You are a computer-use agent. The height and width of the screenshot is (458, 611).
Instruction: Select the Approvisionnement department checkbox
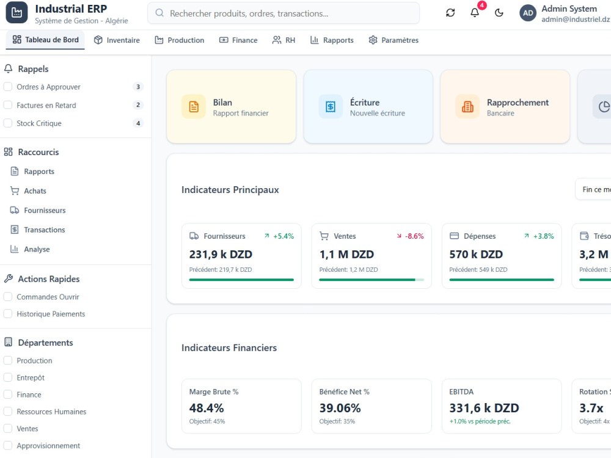tap(8, 445)
